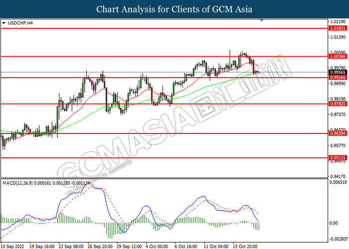Click the 26 Sep 20:00 time label
349x249 pixels.
click(100, 247)
